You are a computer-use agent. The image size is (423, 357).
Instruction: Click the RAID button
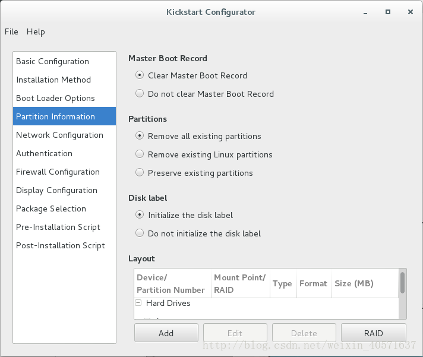click(x=373, y=333)
